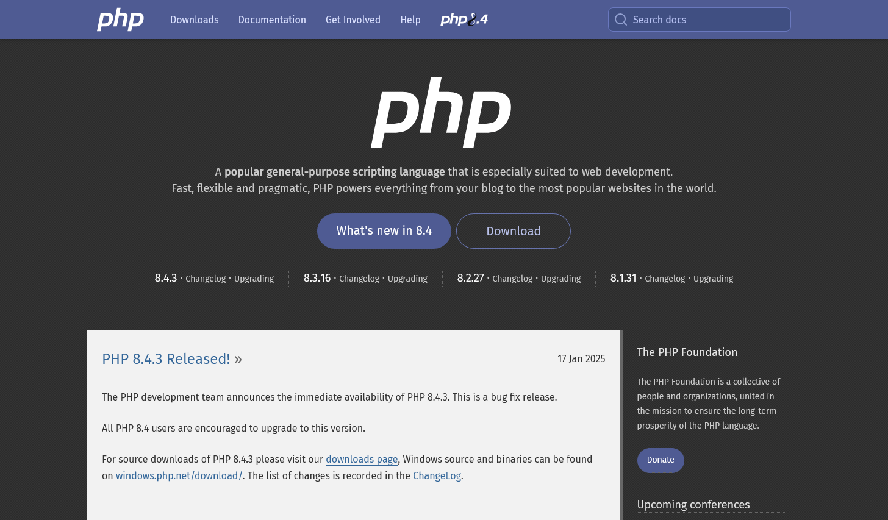
Task: Click the search magnifier icon
Action: [621, 20]
